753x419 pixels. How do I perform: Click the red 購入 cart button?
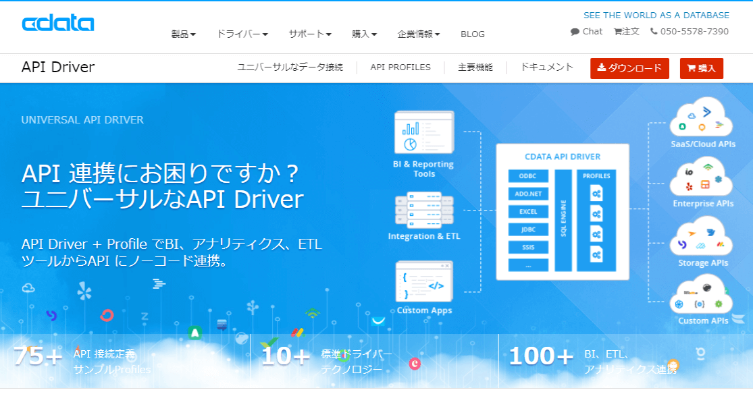[701, 68]
